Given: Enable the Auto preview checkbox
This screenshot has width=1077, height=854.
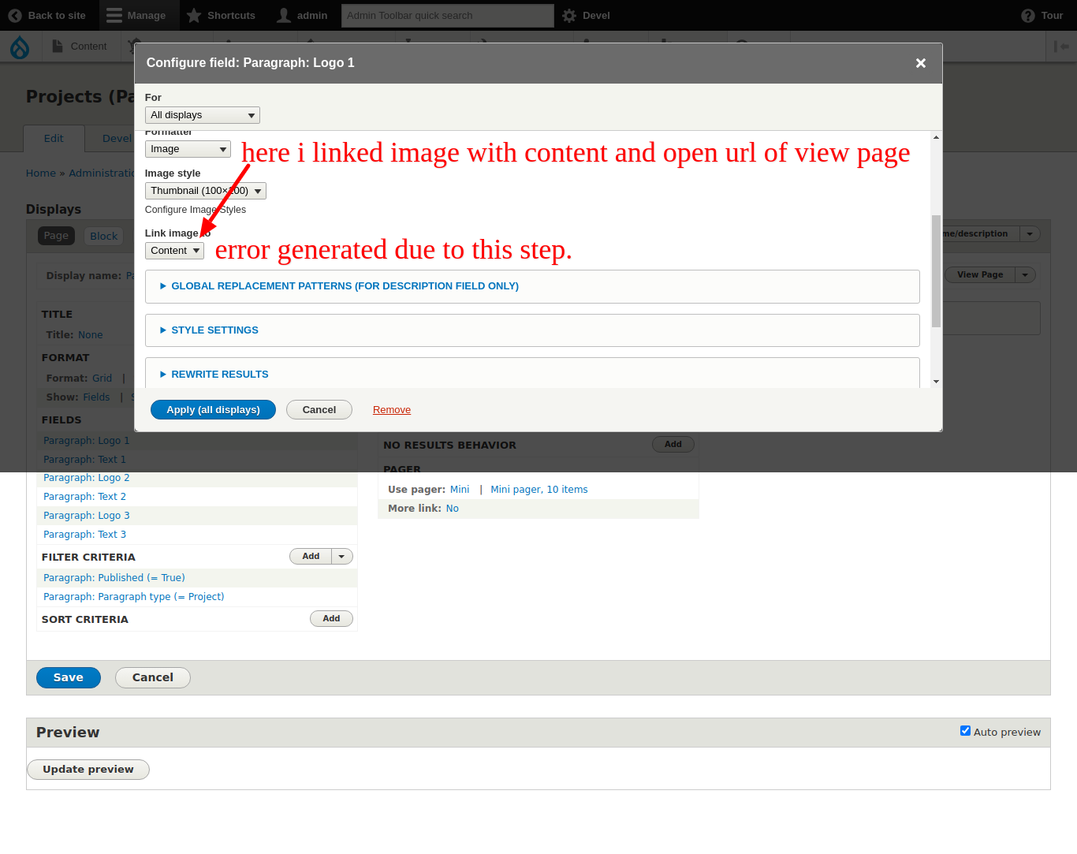Looking at the screenshot, I should tap(965, 730).
